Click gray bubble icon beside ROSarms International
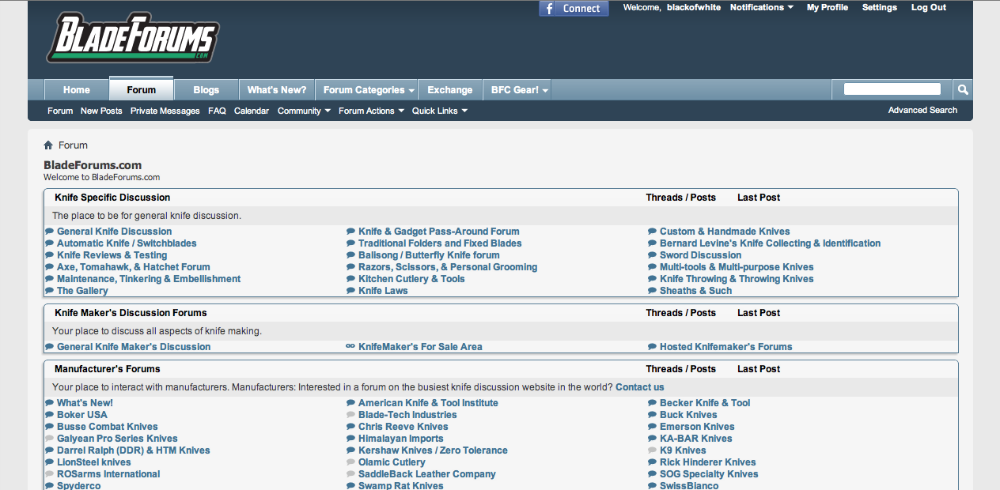The width and height of the screenshot is (1000, 490). coord(50,474)
